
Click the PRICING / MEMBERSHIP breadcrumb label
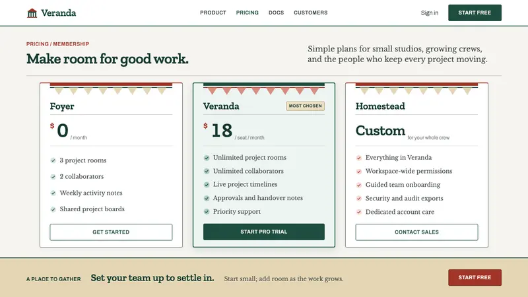point(57,44)
